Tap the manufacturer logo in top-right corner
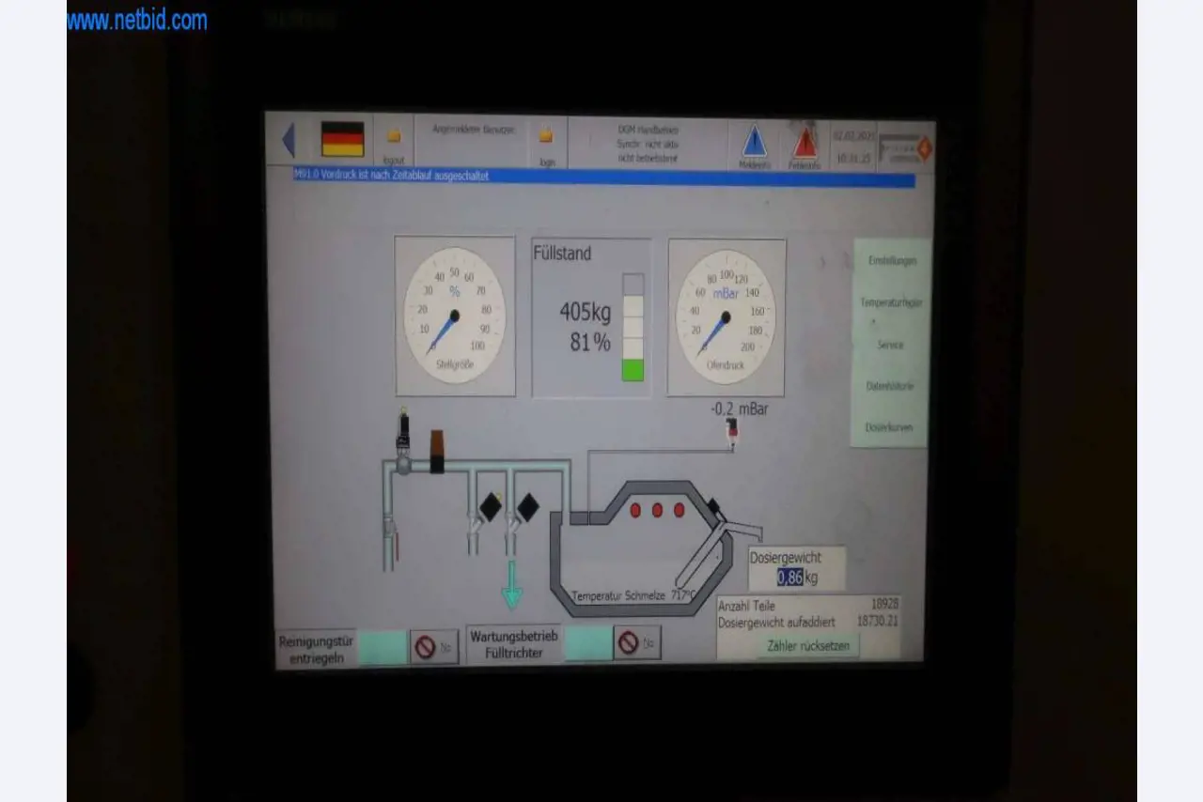This screenshot has height=802, width=1203. pyautogui.click(x=906, y=148)
